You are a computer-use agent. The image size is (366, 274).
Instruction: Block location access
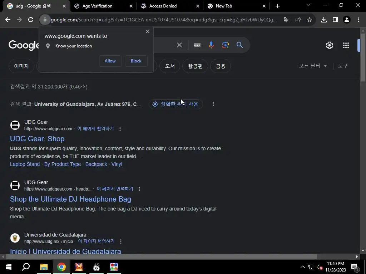click(136, 61)
